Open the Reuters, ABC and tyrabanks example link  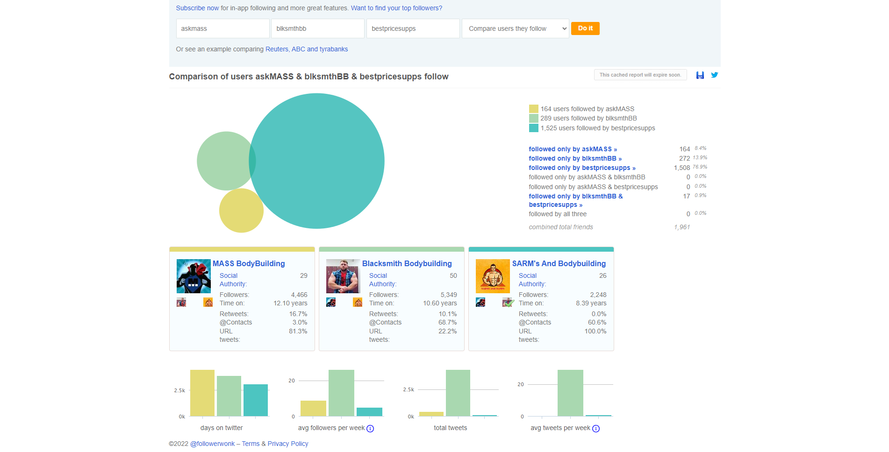click(x=307, y=49)
